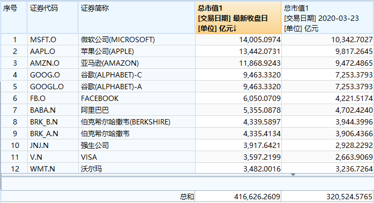Select 强生公司 name cell
374x203 pixels.
pyautogui.click(x=137, y=145)
